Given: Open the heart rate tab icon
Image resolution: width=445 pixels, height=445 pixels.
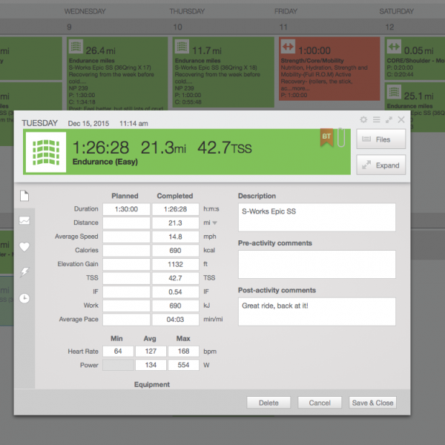Looking at the screenshot, I should coord(24,246).
